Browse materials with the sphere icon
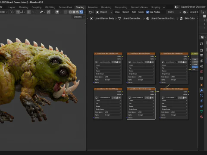 click(x=185, y=12)
